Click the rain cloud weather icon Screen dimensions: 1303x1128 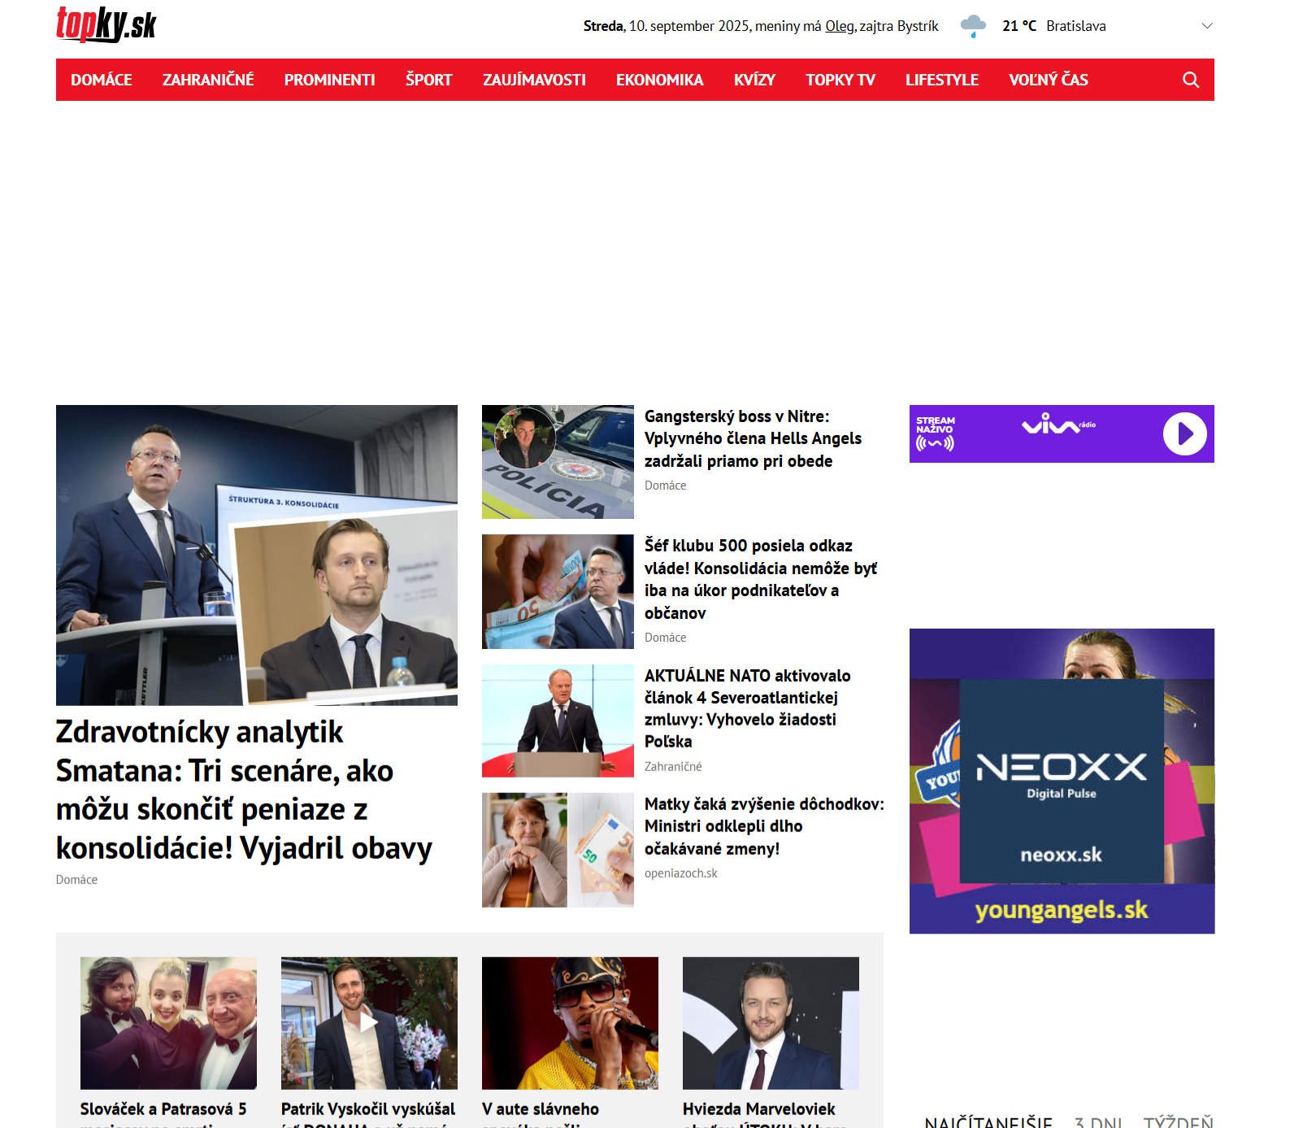(x=972, y=26)
